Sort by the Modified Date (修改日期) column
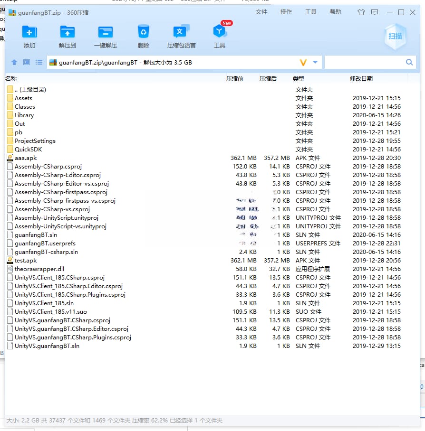The width and height of the screenshot is (425, 431). pyautogui.click(x=361, y=79)
